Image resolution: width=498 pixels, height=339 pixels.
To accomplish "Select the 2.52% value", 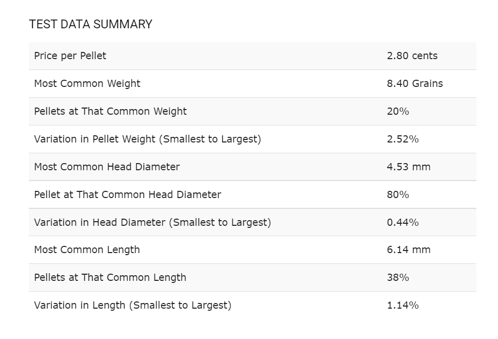I will [x=402, y=139].
